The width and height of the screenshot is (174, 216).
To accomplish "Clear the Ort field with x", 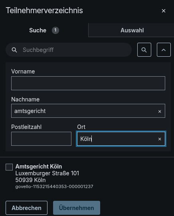I will coord(160,139).
